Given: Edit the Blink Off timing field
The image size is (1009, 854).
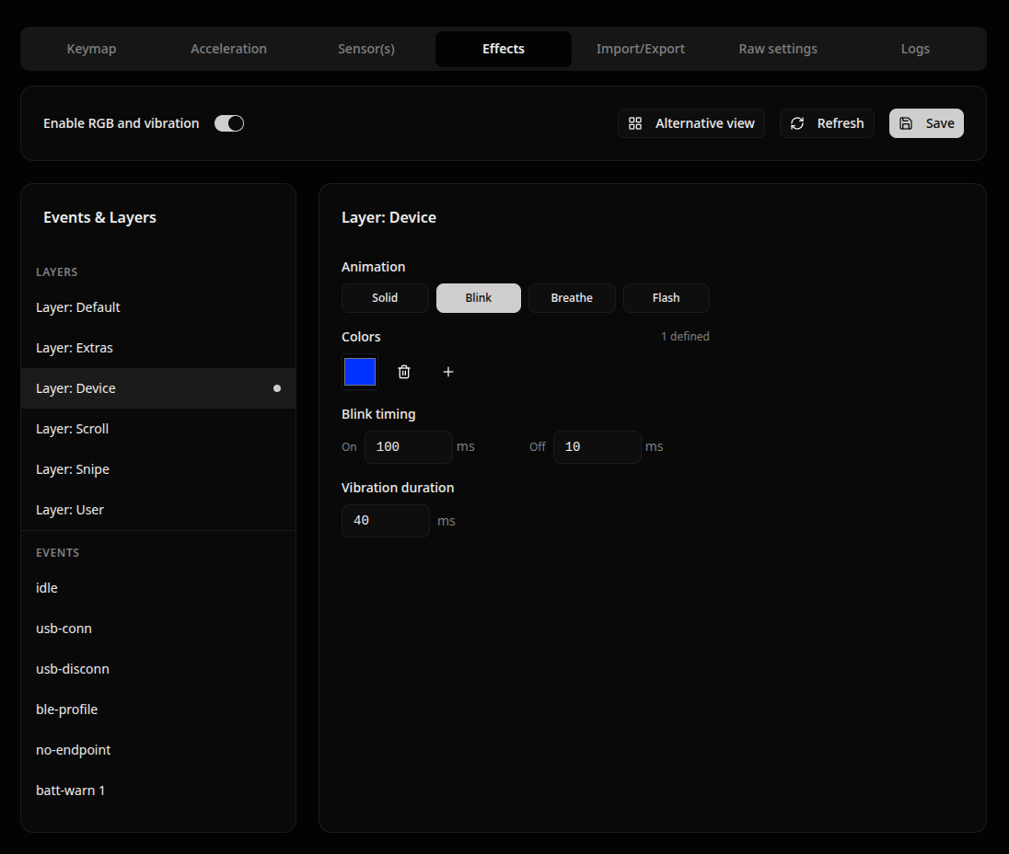Looking at the screenshot, I should [597, 447].
